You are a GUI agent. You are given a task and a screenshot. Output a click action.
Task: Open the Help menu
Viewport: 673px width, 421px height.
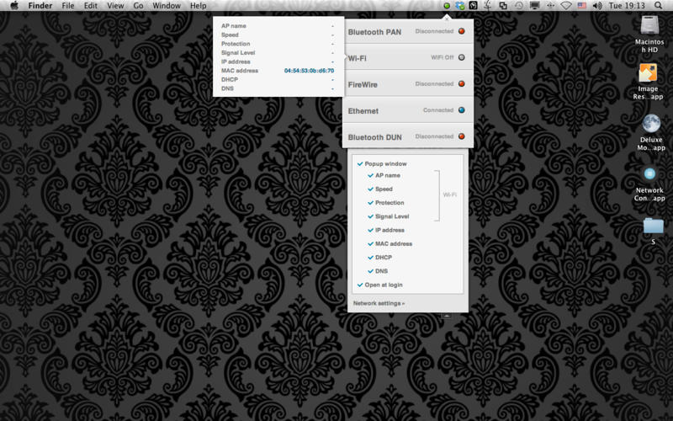[x=199, y=6]
